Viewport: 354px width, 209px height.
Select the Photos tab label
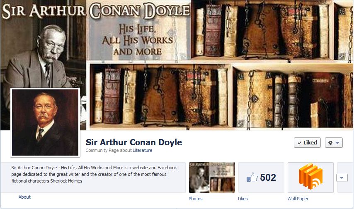click(196, 199)
